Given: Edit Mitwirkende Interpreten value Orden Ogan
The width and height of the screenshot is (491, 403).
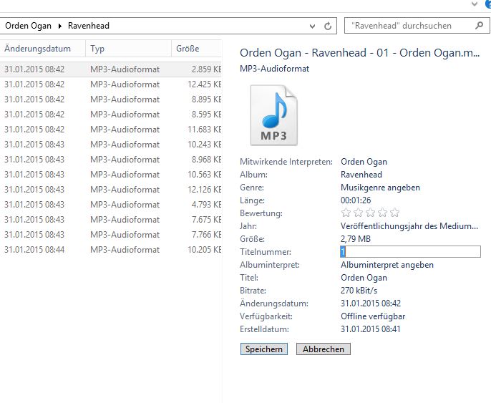Looking at the screenshot, I should coord(364,162).
